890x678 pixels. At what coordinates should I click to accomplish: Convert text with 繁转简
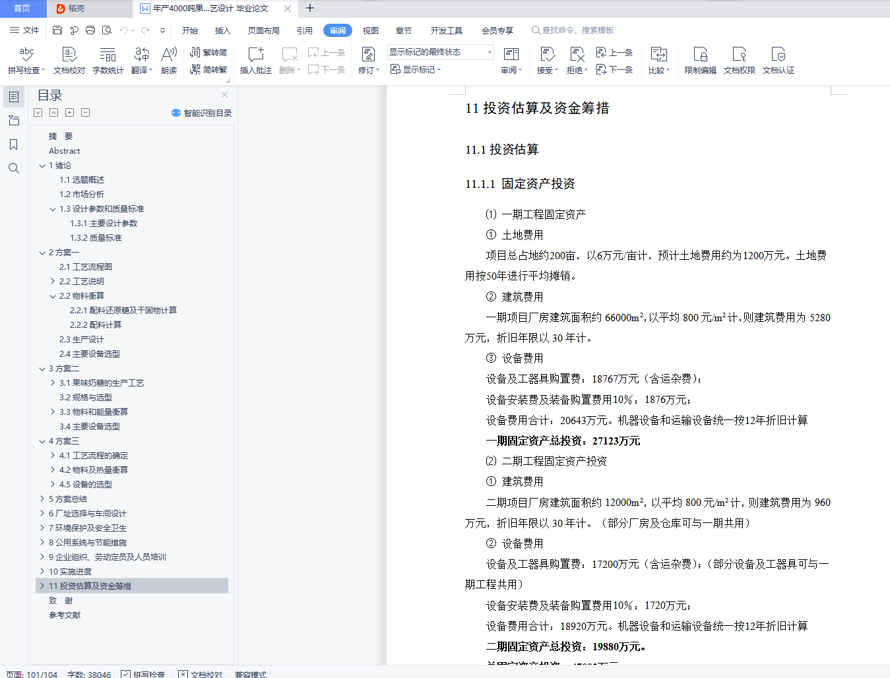coord(208,52)
